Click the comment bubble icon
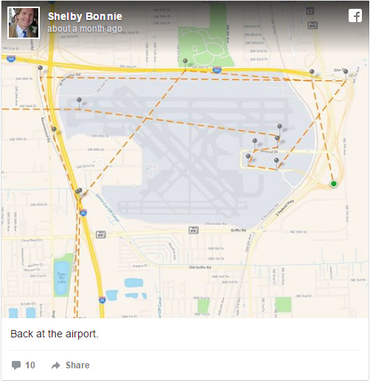This screenshot has height=386, width=370. click(x=16, y=365)
